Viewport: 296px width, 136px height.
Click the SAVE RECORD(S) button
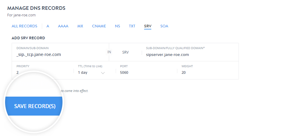coord(34,106)
